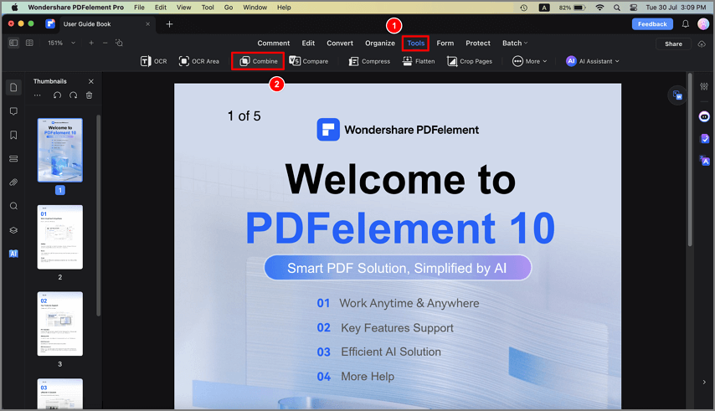This screenshot has height=411, width=715.
Task: Click the Share button
Action: click(673, 44)
